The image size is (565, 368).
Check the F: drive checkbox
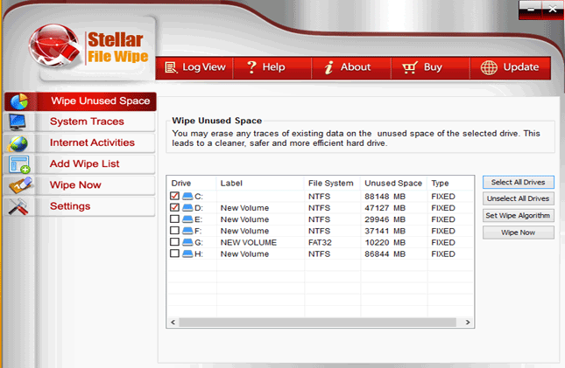pos(175,230)
